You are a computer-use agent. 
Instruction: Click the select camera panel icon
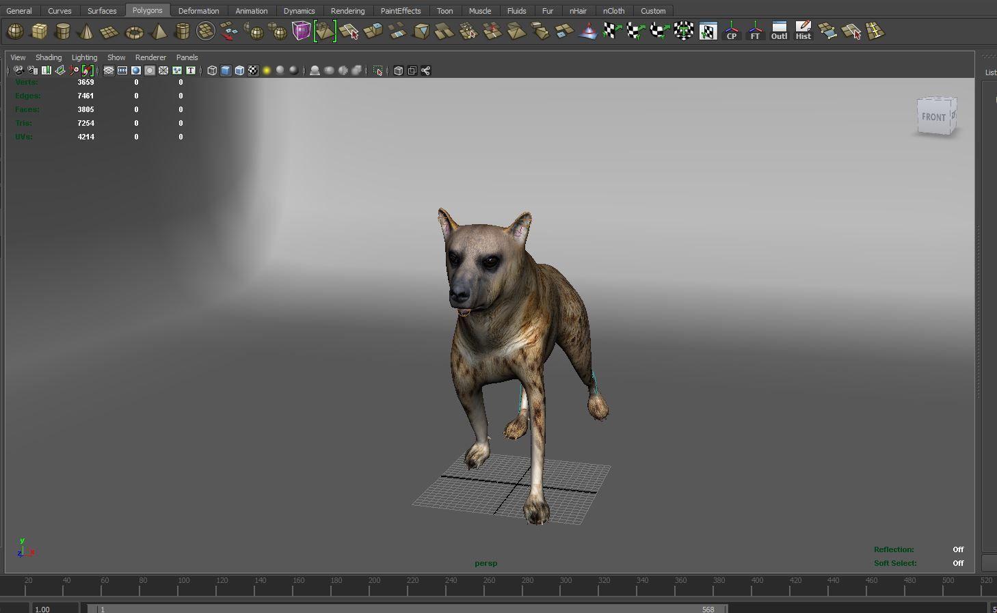(x=18, y=70)
